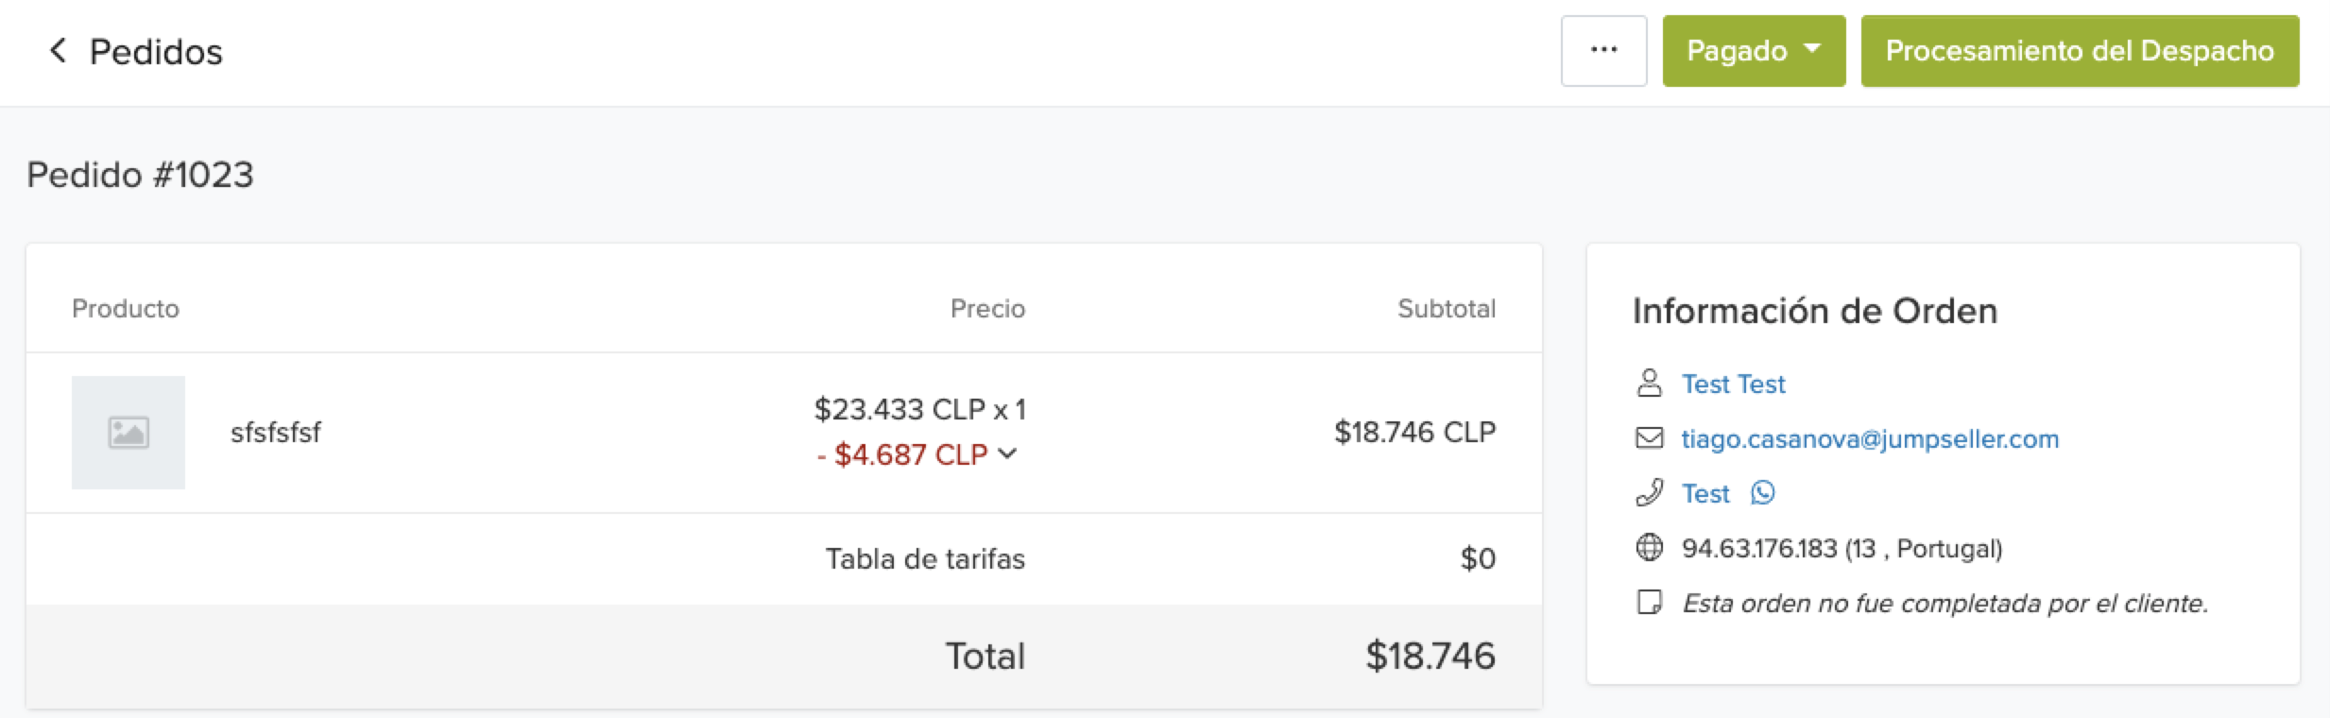
Task: Click the IP address 94.63.176.183 text
Action: (1758, 549)
